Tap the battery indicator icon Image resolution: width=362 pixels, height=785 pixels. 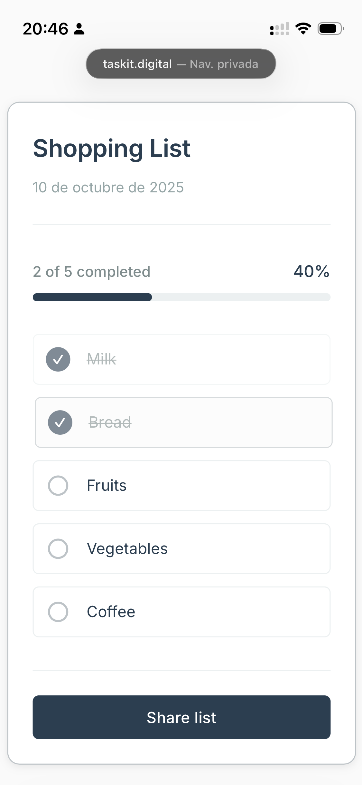[330, 29]
